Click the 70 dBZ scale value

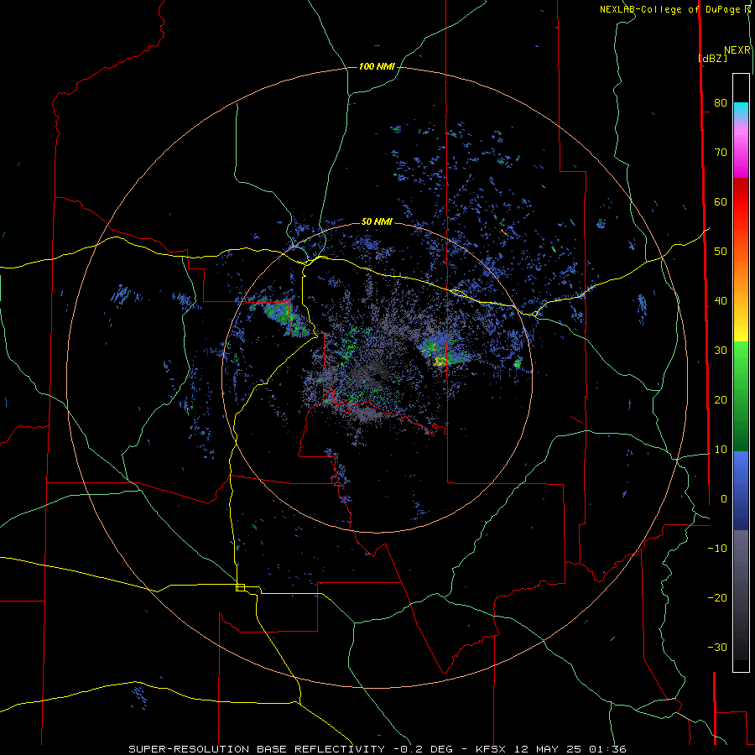click(721, 152)
